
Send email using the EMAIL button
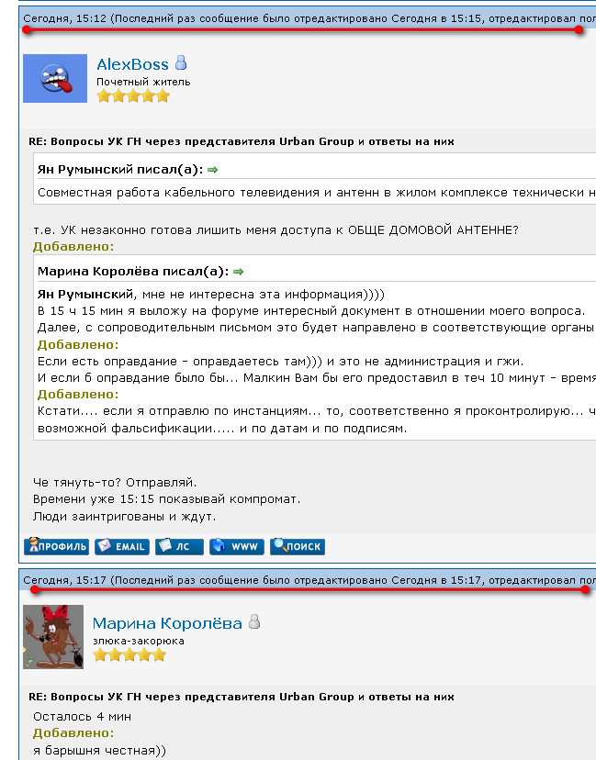point(122,547)
